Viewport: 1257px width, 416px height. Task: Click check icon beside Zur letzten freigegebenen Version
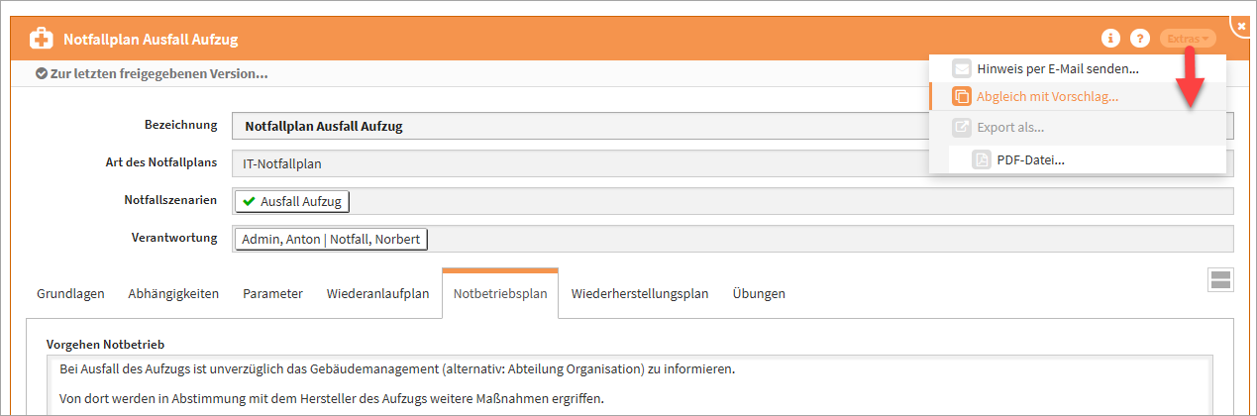click(41, 73)
